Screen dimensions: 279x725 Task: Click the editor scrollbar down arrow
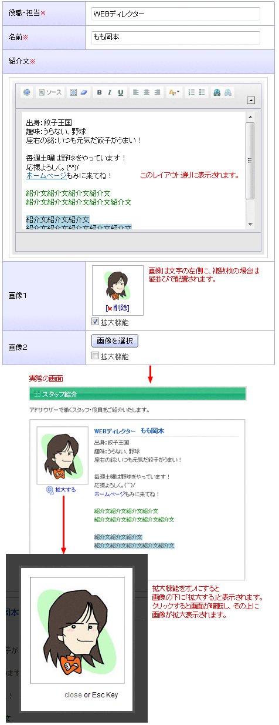pyautogui.click(x=250, y=223)
